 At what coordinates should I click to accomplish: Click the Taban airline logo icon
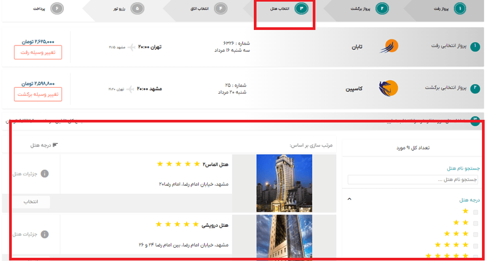pyautogui.click(x=389, y=47)
